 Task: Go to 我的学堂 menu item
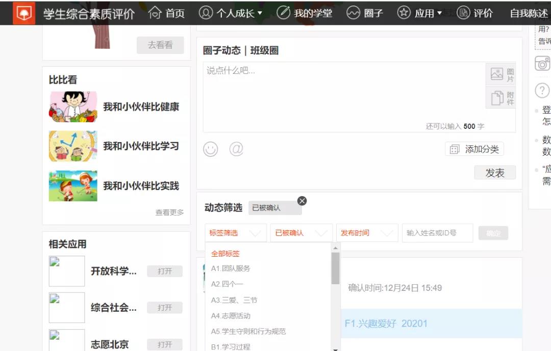tap(313, 13)
